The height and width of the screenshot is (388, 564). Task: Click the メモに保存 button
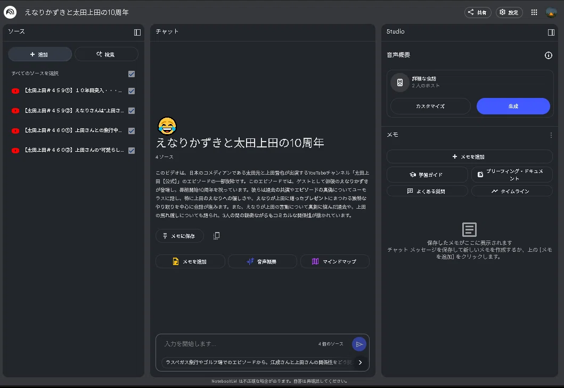[179, 236]
